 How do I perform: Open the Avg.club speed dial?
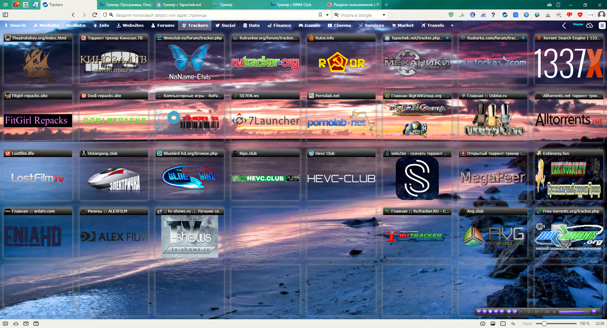(493, 232)
